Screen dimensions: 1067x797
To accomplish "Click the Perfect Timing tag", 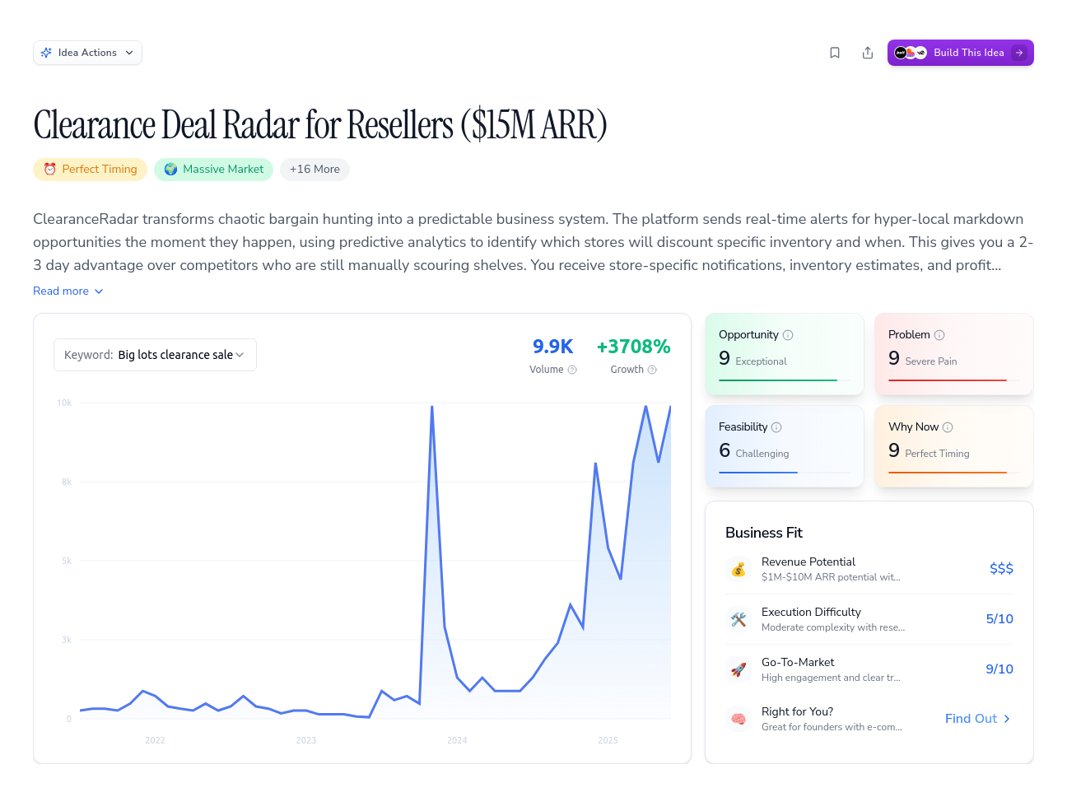I will [x=91, y=170].
